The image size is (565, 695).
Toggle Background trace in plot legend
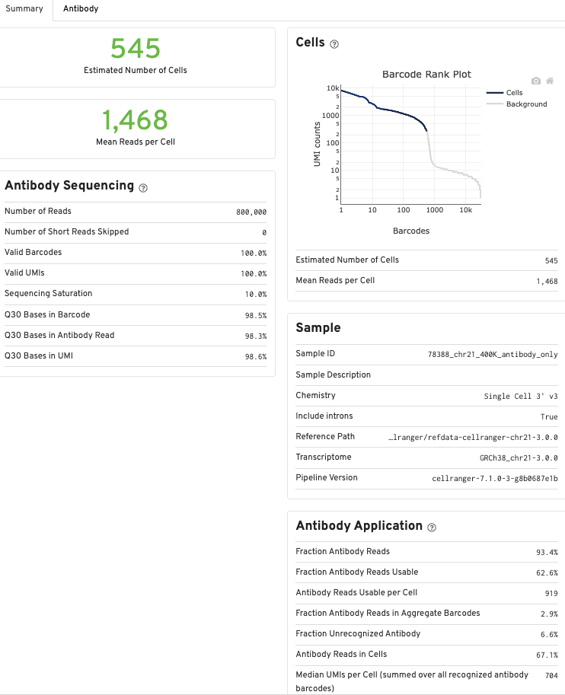(x=526, y=104)
